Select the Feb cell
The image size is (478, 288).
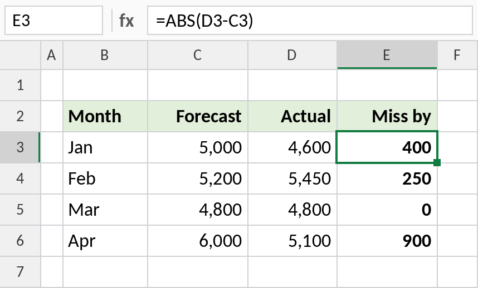105,178
